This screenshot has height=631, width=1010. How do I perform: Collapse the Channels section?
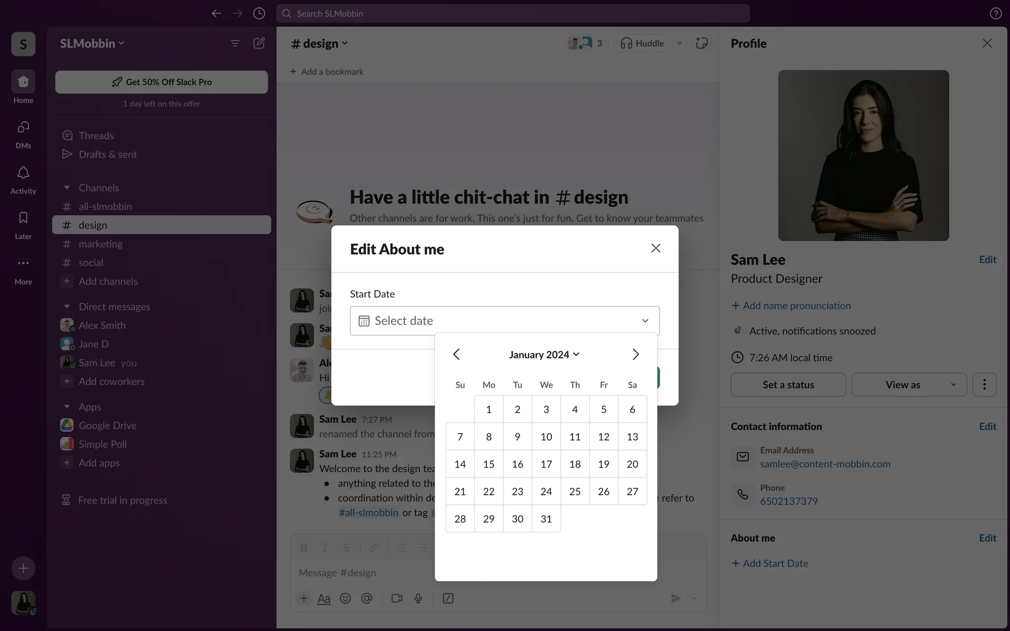(67, 188)
